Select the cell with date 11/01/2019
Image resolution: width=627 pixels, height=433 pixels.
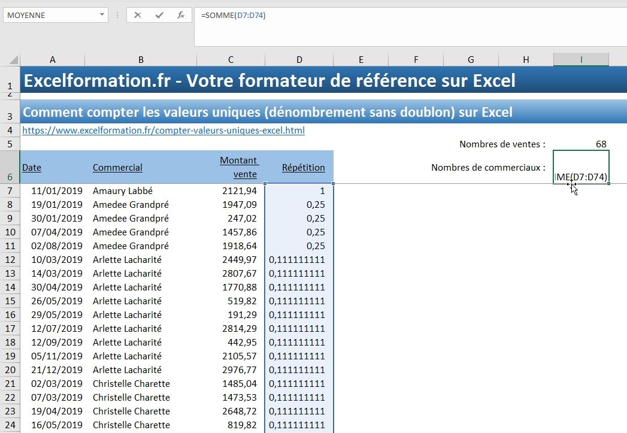[56, 190]
